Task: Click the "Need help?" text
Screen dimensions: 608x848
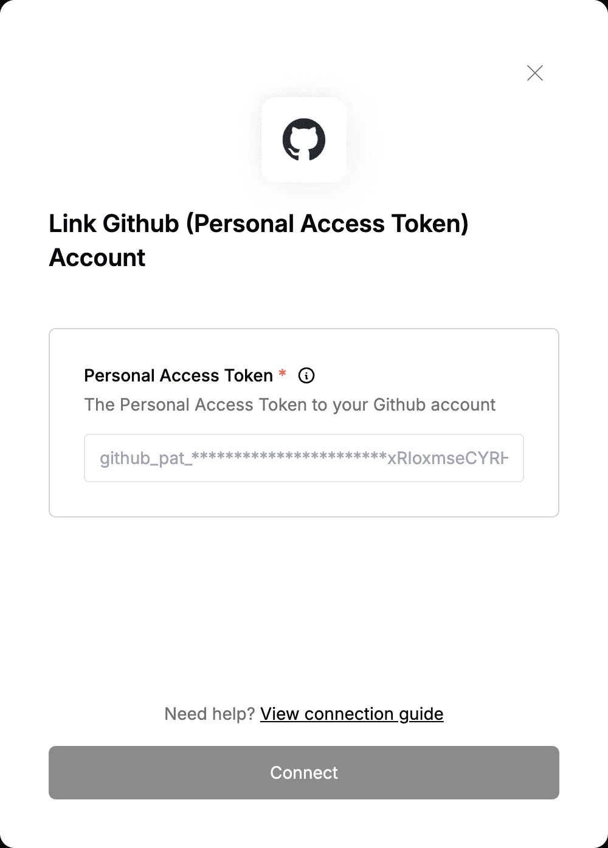Action: 210,714
